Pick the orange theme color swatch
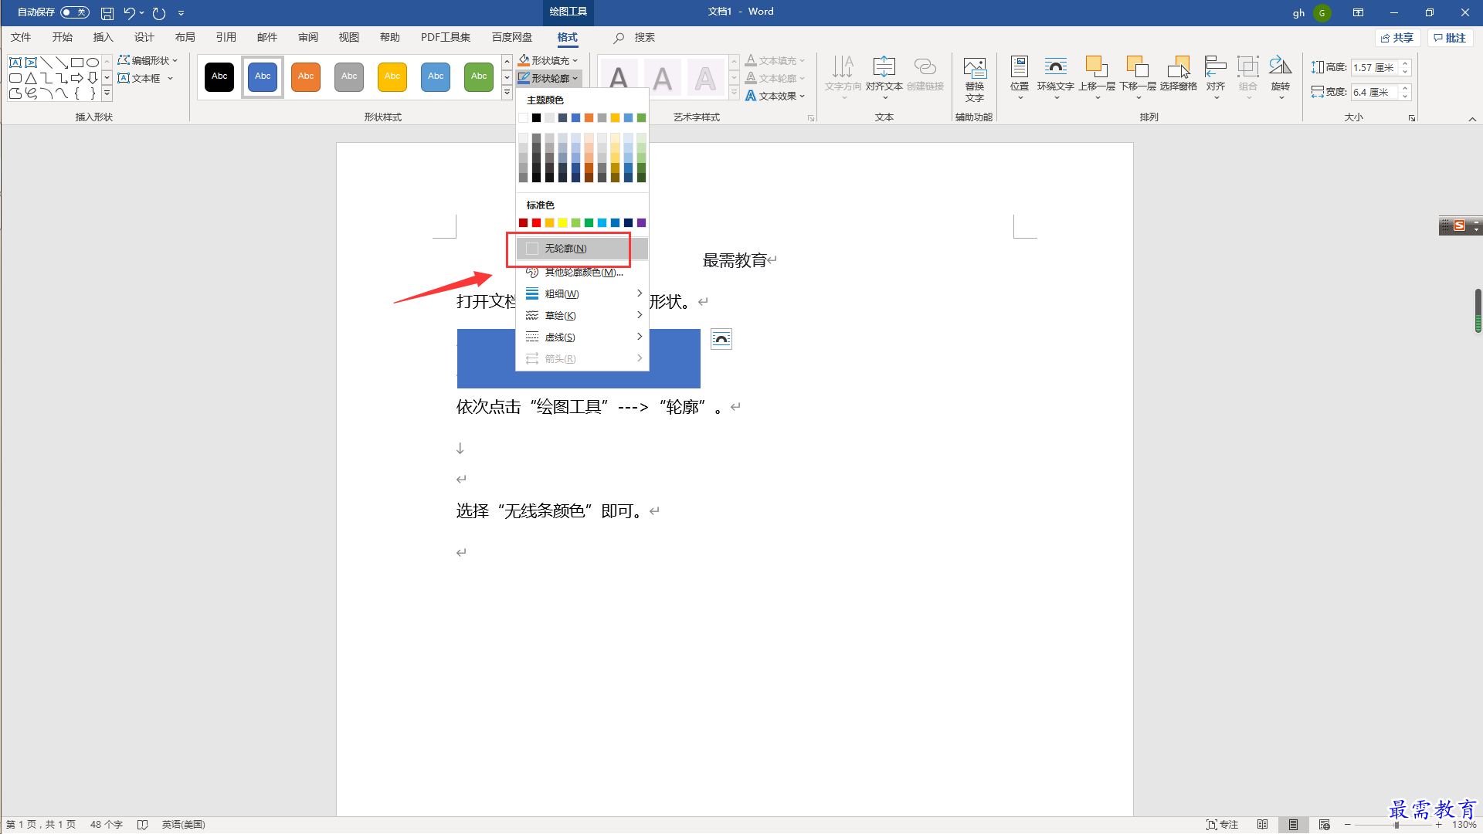The width and height of the screenshot is (1483, 834). click(x=589, y=117)
